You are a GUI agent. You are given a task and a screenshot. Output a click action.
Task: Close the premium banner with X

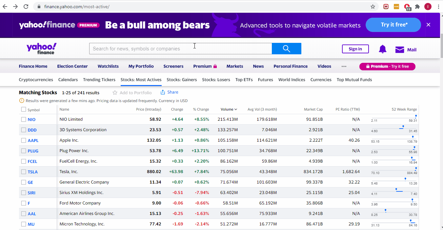click(x=428, y=25)
